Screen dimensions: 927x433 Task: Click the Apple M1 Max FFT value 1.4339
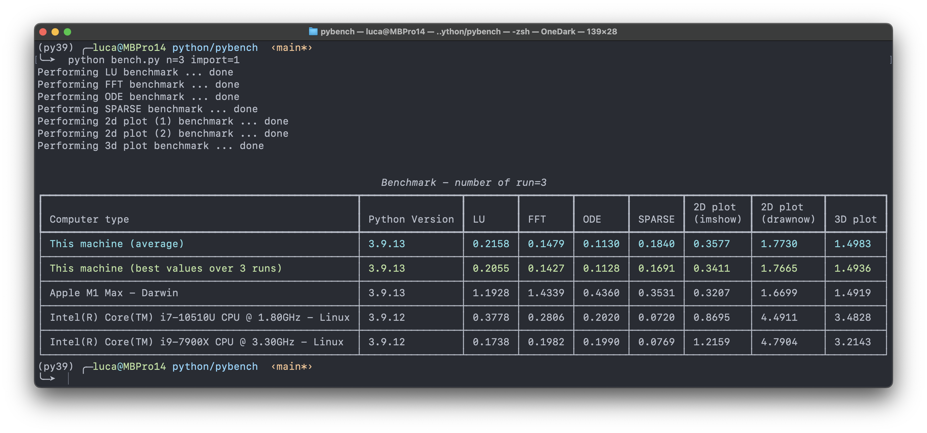click(x=546, y=293)
